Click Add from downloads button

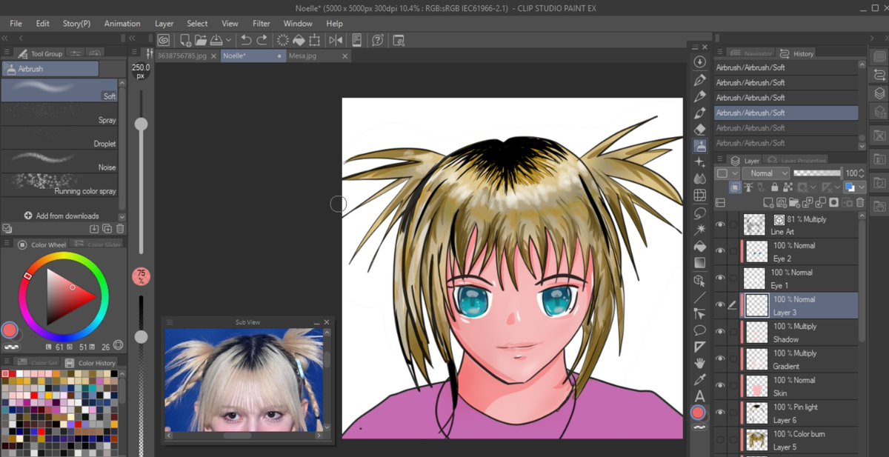click(x=61, y=216)
